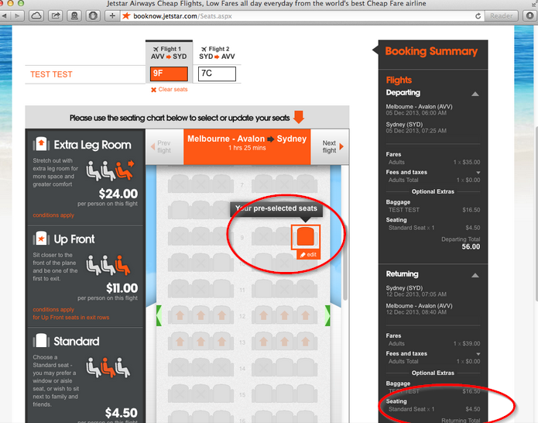Expand the departing Fees and taxes dropdown
538x423 pixels.
click(x=478, y=173)
